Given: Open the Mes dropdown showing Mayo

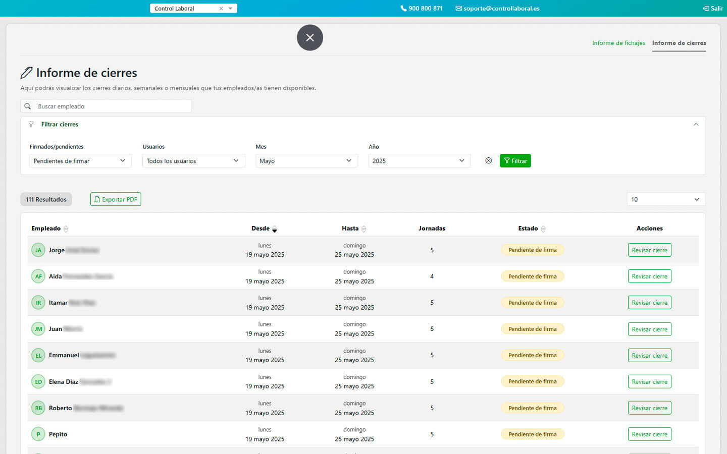Looking at the screenshot, I should coord(306,161).
